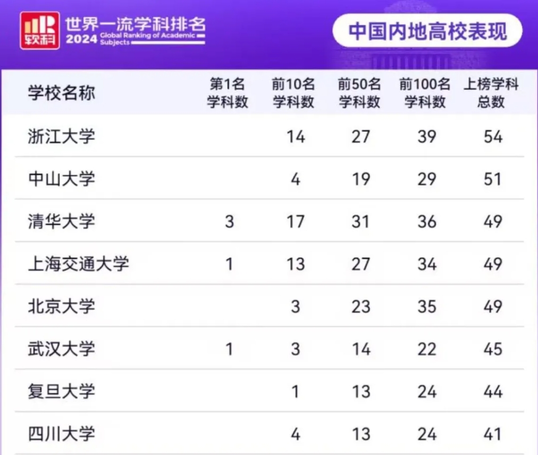This screenshot has height=455, width=538.
Task: Select the 第1名学科数 column header
Action: (228, 93)
